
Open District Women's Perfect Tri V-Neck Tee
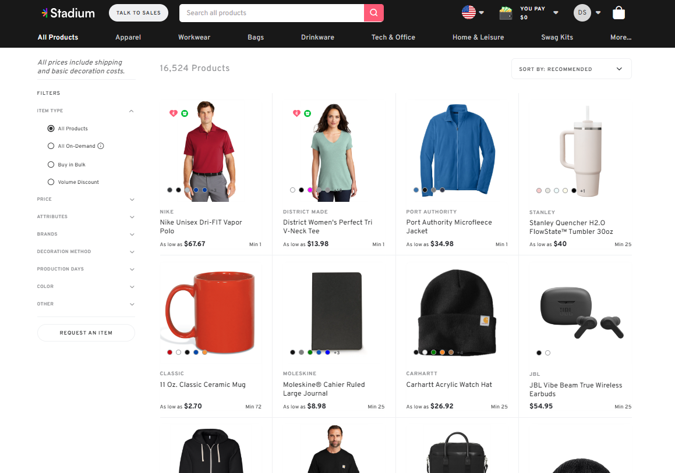(x=327, y=227)
